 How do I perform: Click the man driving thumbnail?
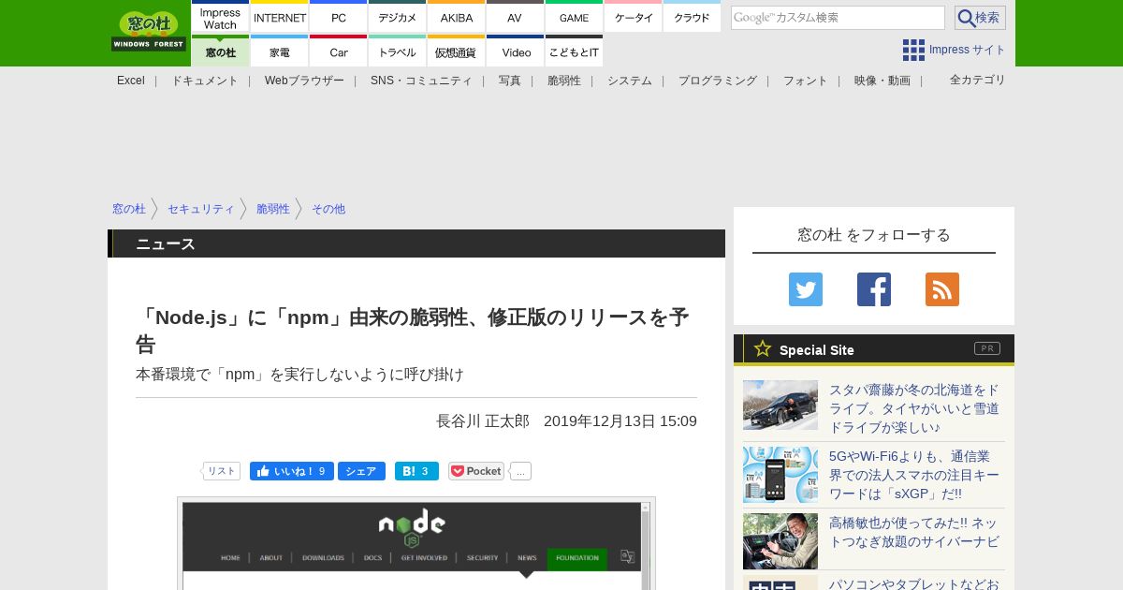pos(780,541)
